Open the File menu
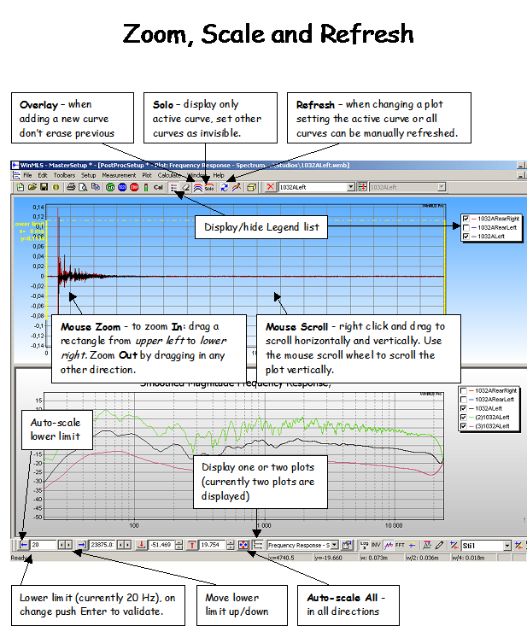This screenshot has height=626, width=527. (x=27, y=175)
